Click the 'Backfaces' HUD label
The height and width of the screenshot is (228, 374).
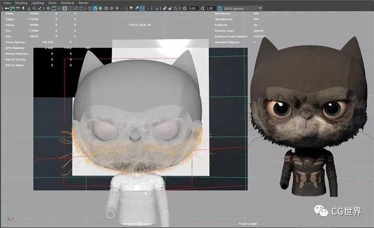pos(223,13)
